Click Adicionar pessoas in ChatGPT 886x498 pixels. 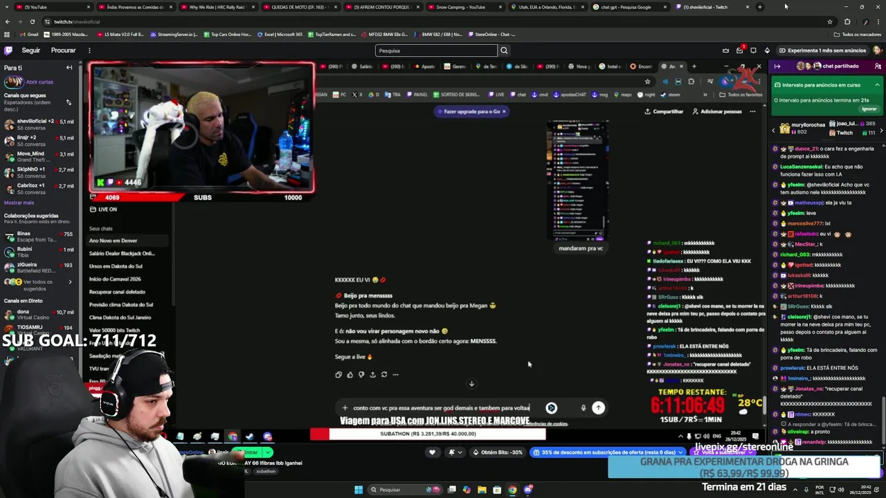tap(716, 111)
